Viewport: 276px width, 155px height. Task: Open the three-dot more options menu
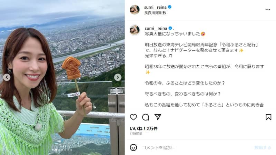pos(268,10)
